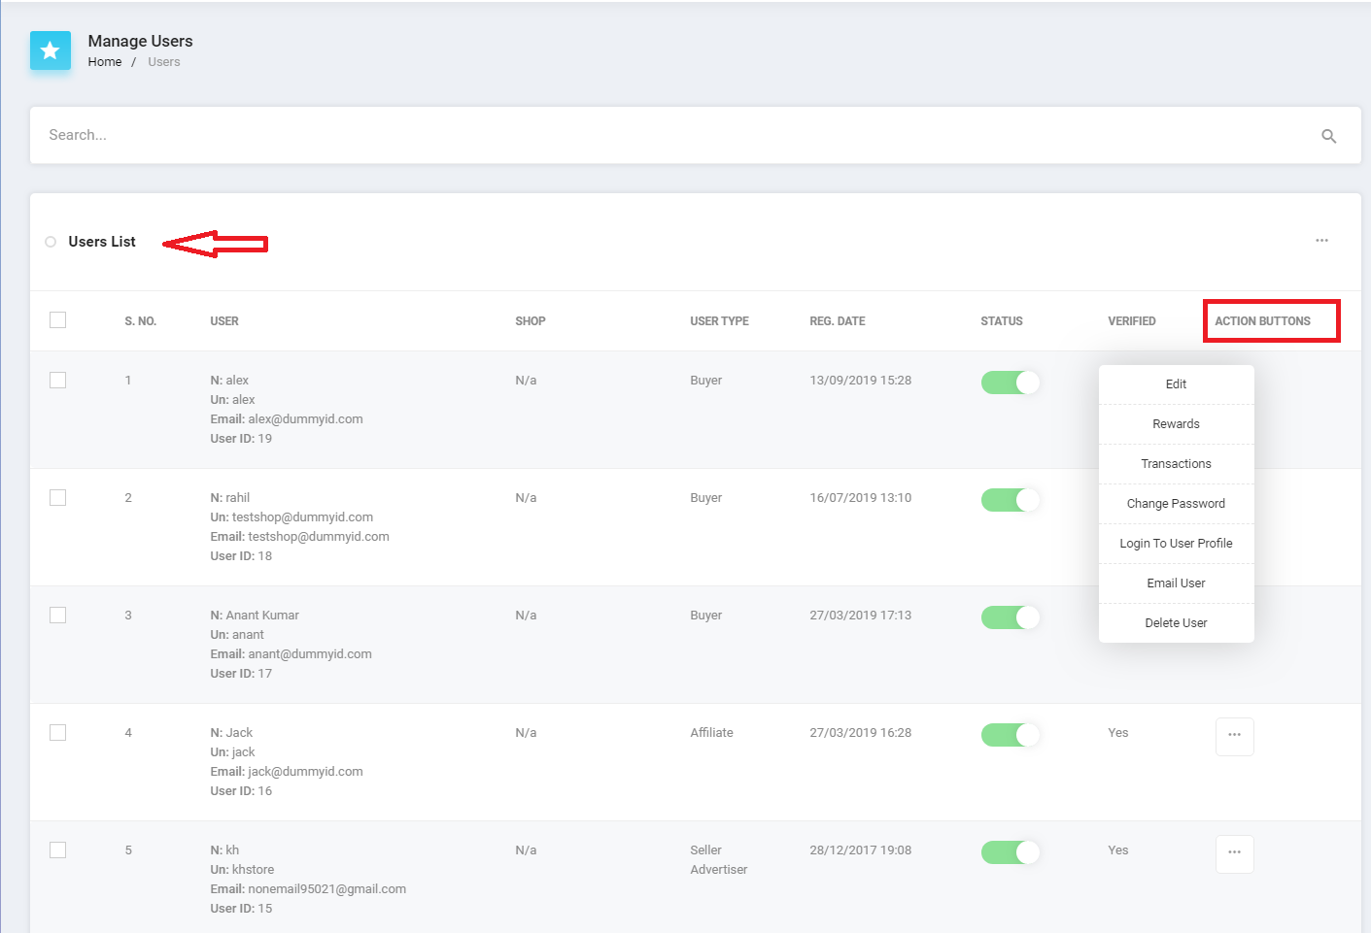Select checkbox for user kh
This screenshot has height=933, width=1371.
[x=58, y=850]
